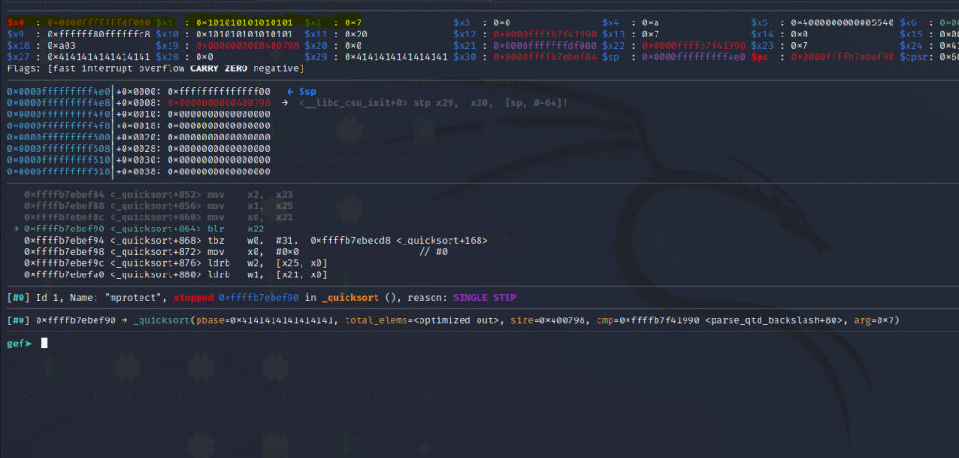Viewport: 959px width, 458px height.
Task: Click the blr x22 instruction line
Action: click(x=140, y=229)
